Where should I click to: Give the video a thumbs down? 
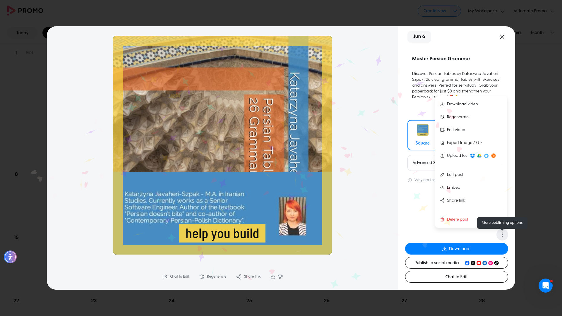[x=280, y=276]
